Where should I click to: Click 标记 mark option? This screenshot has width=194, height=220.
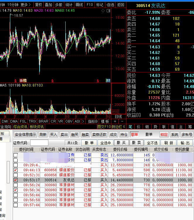[100, 5]
